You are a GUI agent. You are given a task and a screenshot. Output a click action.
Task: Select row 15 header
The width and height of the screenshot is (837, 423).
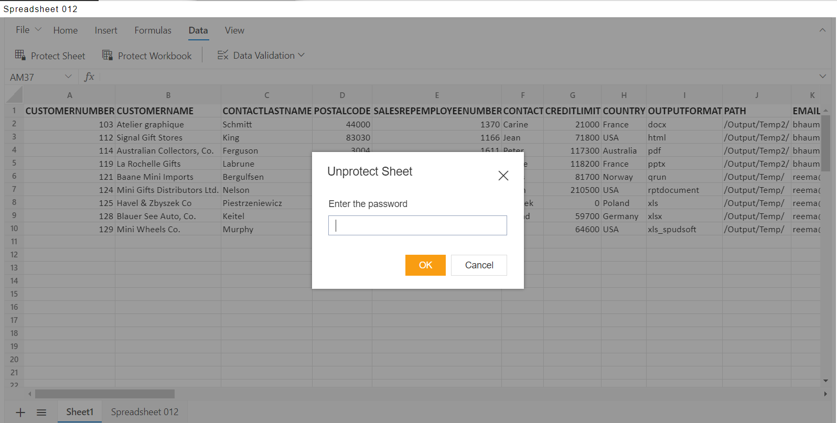coord(14,294)
